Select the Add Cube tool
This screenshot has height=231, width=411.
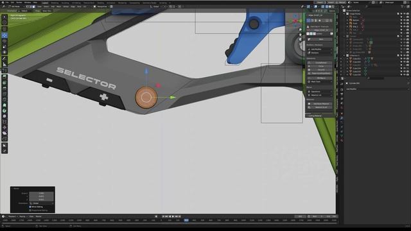point(4,71)
